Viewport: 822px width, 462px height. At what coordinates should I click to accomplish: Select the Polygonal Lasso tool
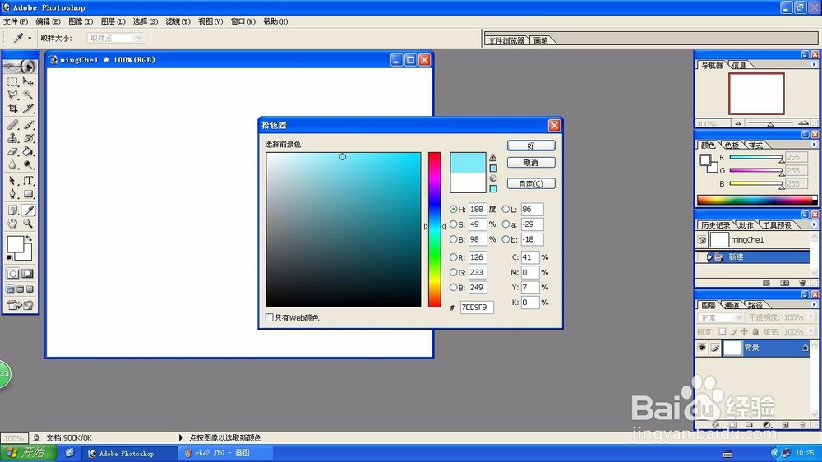click(12, 95)
